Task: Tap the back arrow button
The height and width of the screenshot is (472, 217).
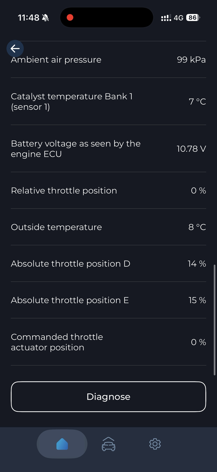Action: [15, 48]
